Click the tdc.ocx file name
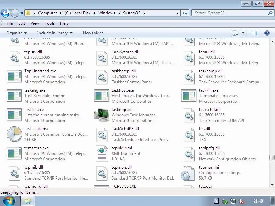This screenshot has height=206, width=275. (x=206, y=186)
